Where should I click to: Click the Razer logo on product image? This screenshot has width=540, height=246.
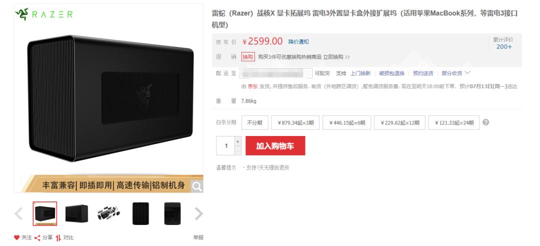pos(44,14)
